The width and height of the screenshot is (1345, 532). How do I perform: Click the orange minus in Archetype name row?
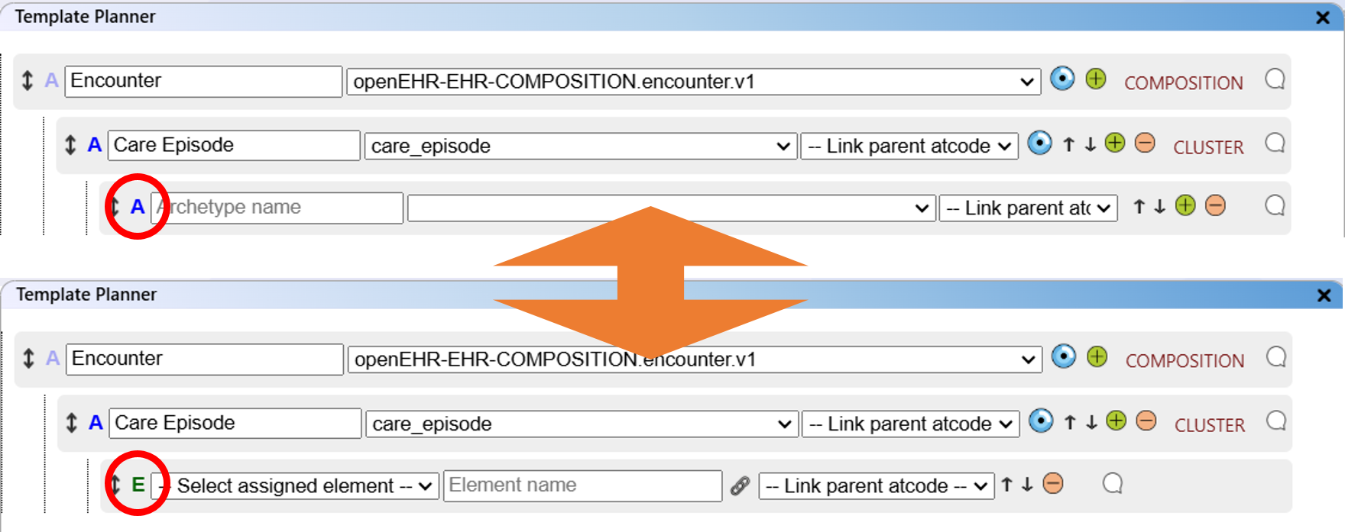pyautogui.click(x=1215, y=206)
